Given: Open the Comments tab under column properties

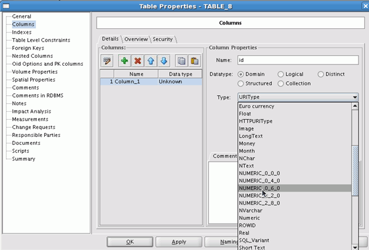Looking at the screenshot, I should [x=224, y=156].
